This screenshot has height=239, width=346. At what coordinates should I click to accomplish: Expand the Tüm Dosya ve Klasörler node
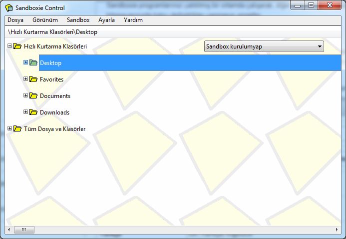pos(9,128)
